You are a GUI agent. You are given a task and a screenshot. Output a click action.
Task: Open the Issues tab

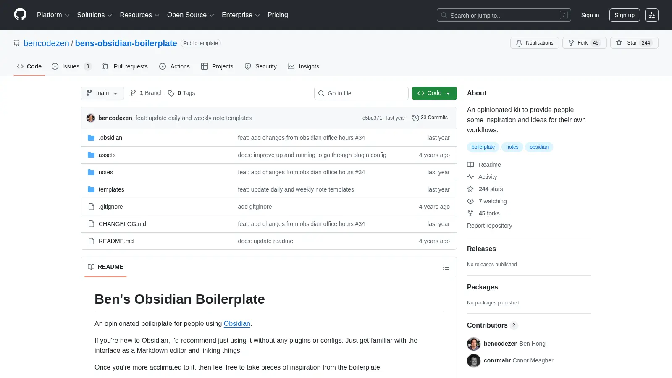(71, 66)
